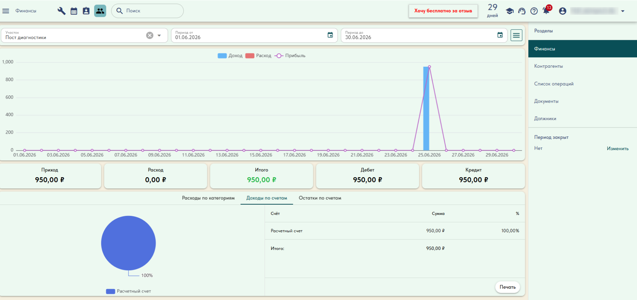The image size is (637, 300).
Task: Open the hamburger main menu
Action: 6,11
